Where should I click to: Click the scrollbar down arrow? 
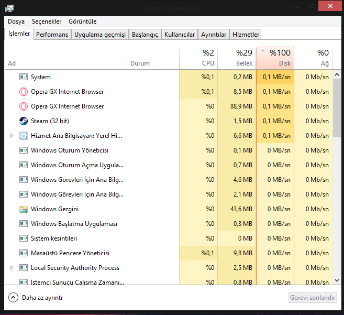coord(337,280)
